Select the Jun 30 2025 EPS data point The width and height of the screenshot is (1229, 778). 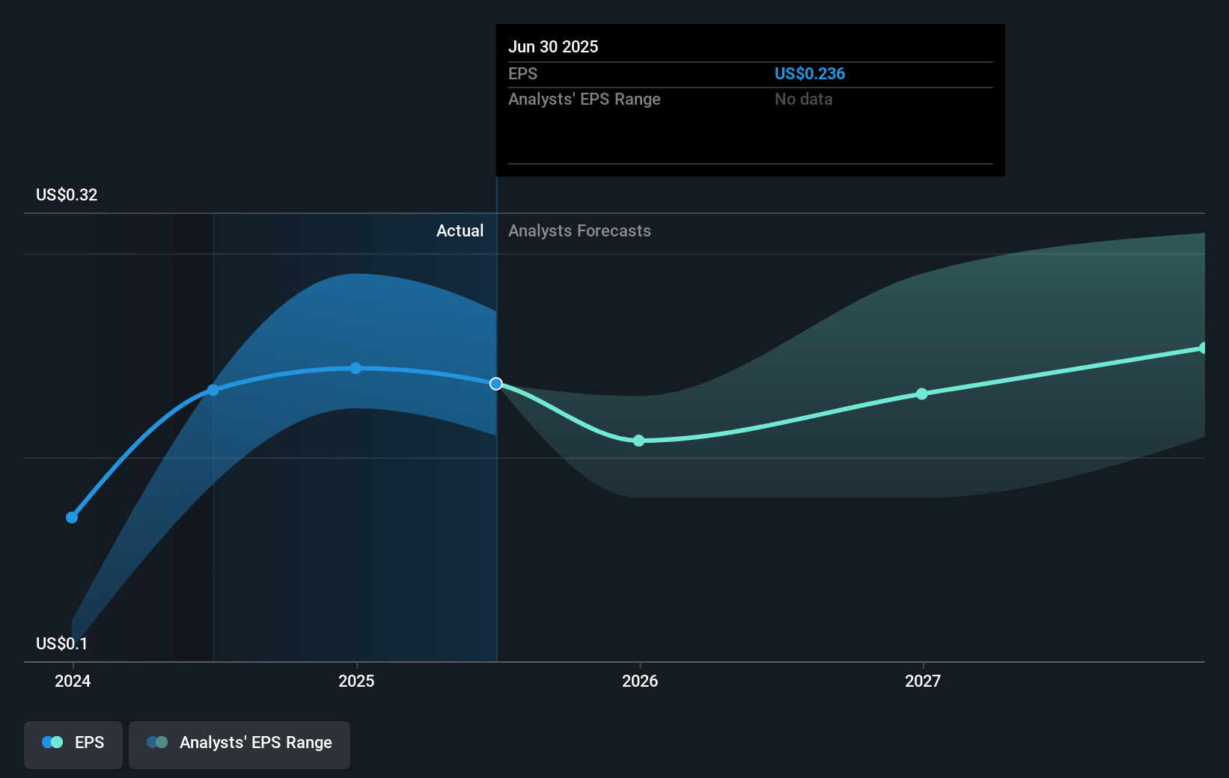[496, 384]
